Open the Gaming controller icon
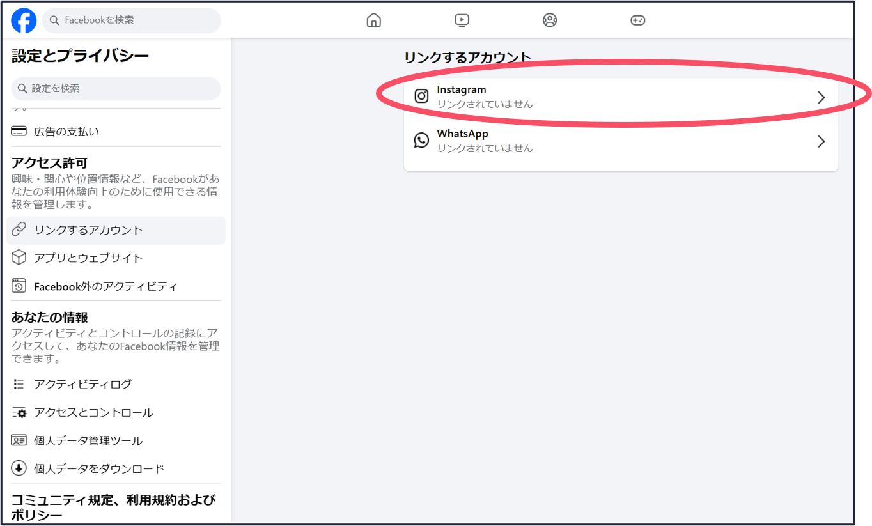The image size is (872, 526). coord(637,20)
